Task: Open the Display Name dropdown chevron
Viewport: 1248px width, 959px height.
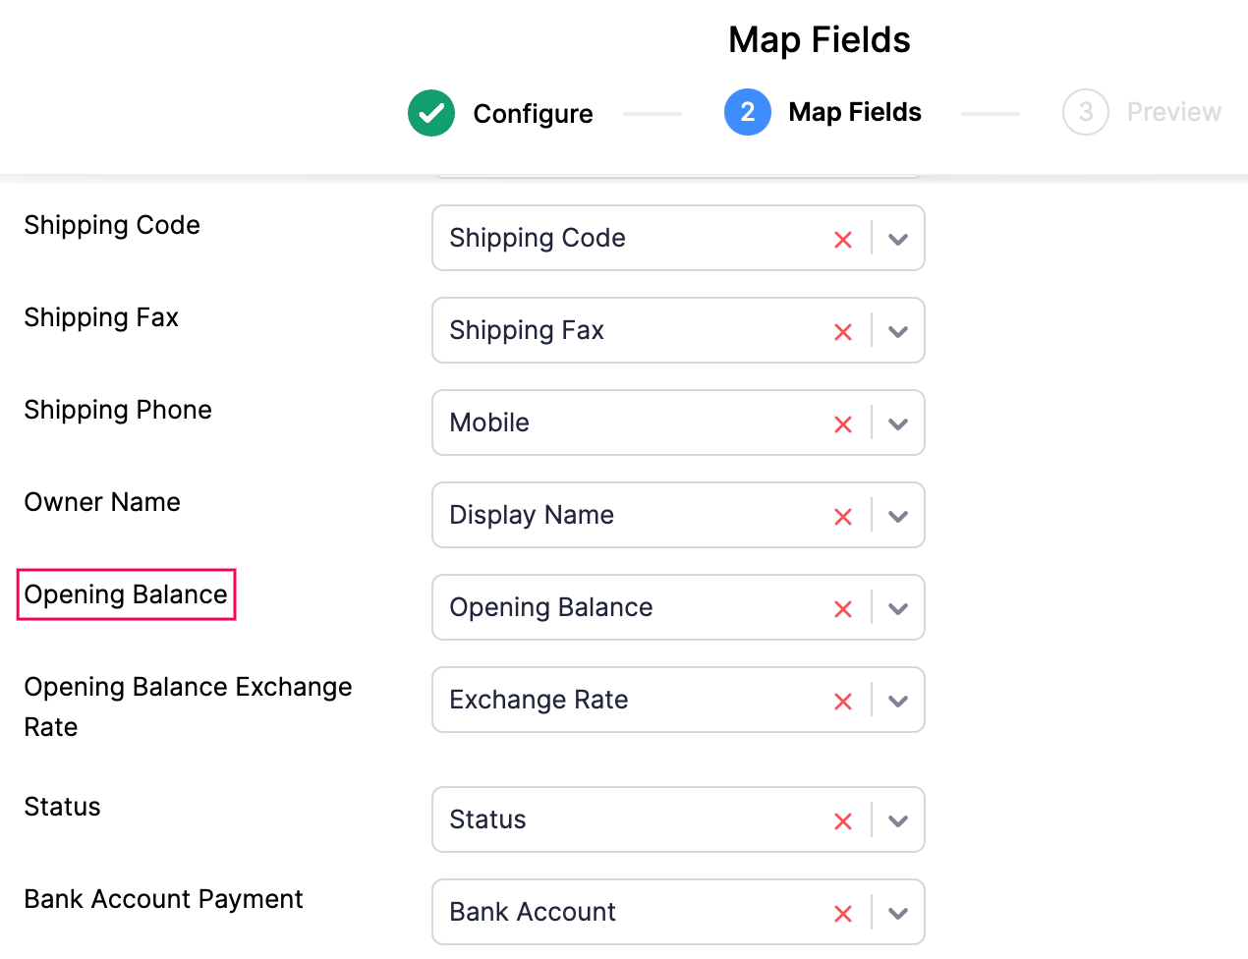Action: [x=897, y=517]
